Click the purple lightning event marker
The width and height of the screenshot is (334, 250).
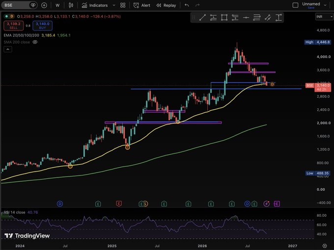click(267, 204)
